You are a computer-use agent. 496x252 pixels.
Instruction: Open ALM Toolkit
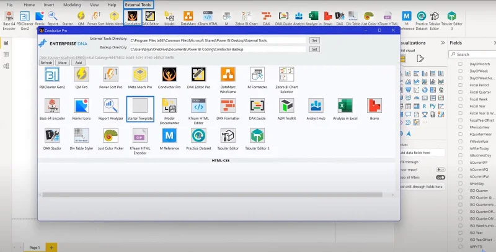[x=286, y=106]
